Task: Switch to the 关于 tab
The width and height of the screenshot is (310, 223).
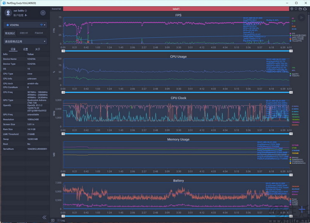Action: point(38,49)
